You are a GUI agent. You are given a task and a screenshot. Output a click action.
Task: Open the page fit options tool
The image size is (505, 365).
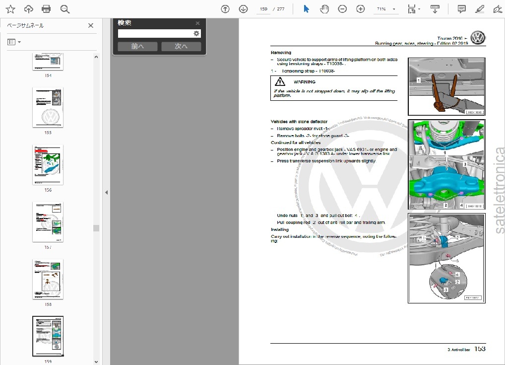[414, 9]
